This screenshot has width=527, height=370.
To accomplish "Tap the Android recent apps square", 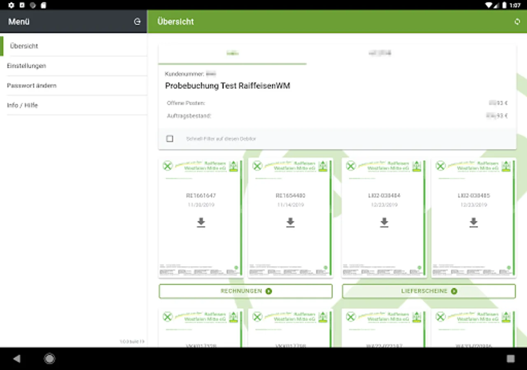I will coord(511,359).
